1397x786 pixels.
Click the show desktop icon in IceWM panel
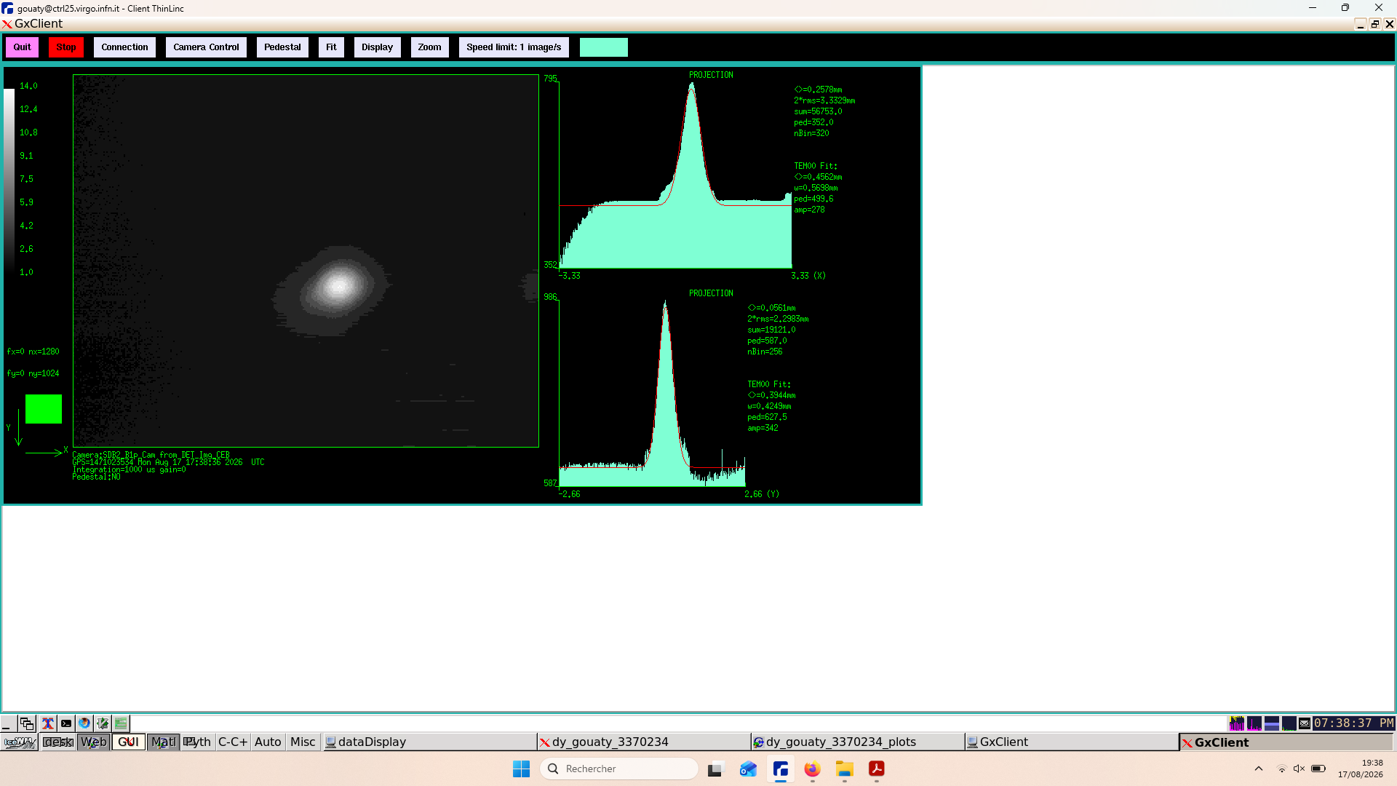(x=7, y=723)
